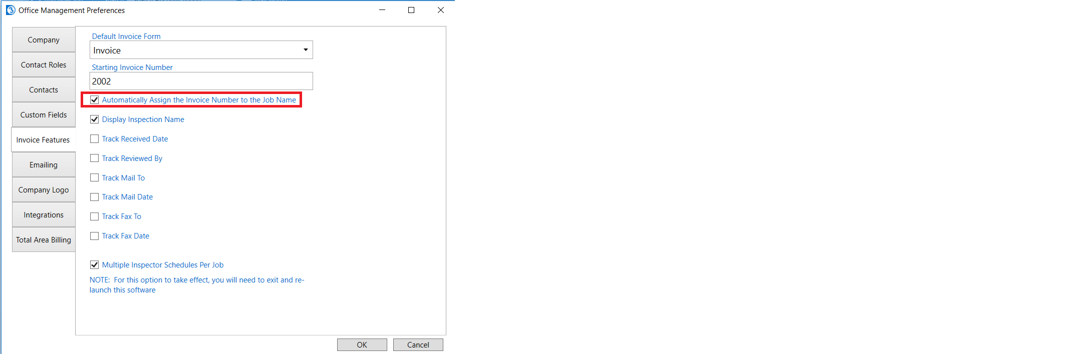Close the Office Management Preferences window
Image resolution: width=1074 pixels, height=354 pixels.
click(441, 10)
